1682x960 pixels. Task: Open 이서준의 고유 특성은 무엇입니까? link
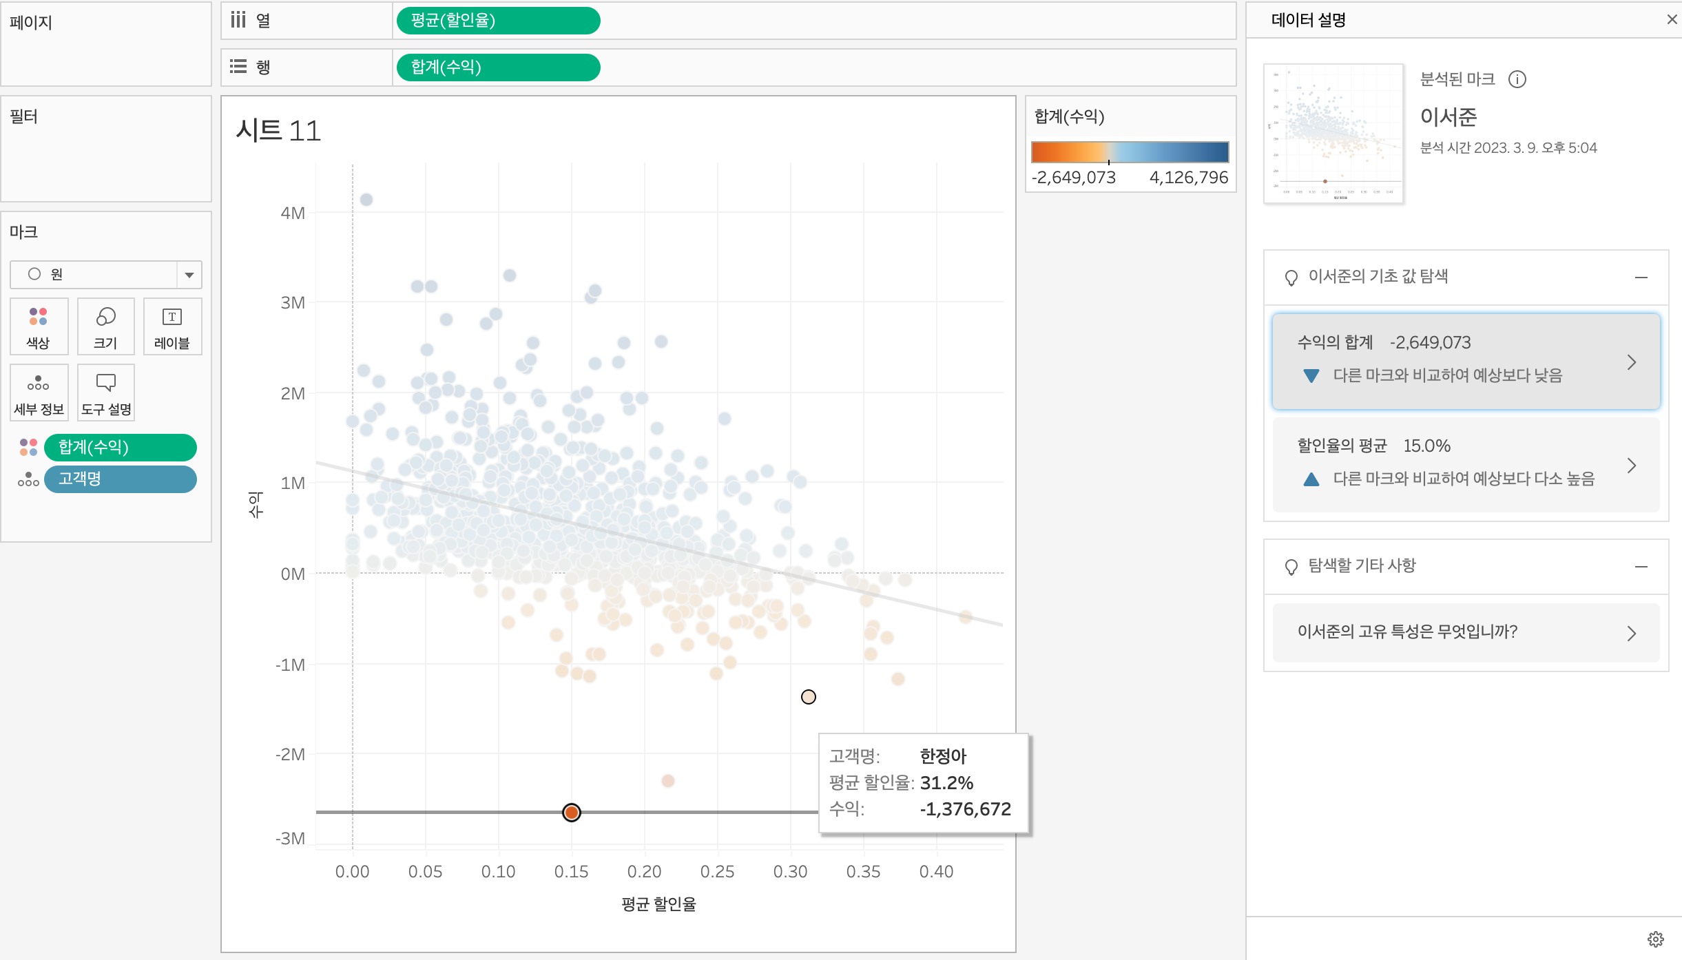(1466, 632)
